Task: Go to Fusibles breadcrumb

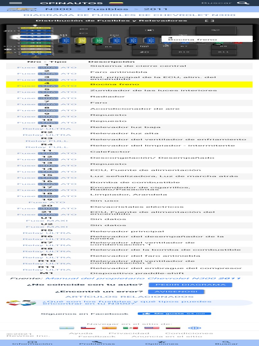Action: coord(108,9)
